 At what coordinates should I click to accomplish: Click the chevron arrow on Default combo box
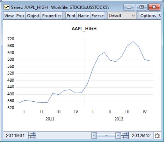[x=133, y=16]
